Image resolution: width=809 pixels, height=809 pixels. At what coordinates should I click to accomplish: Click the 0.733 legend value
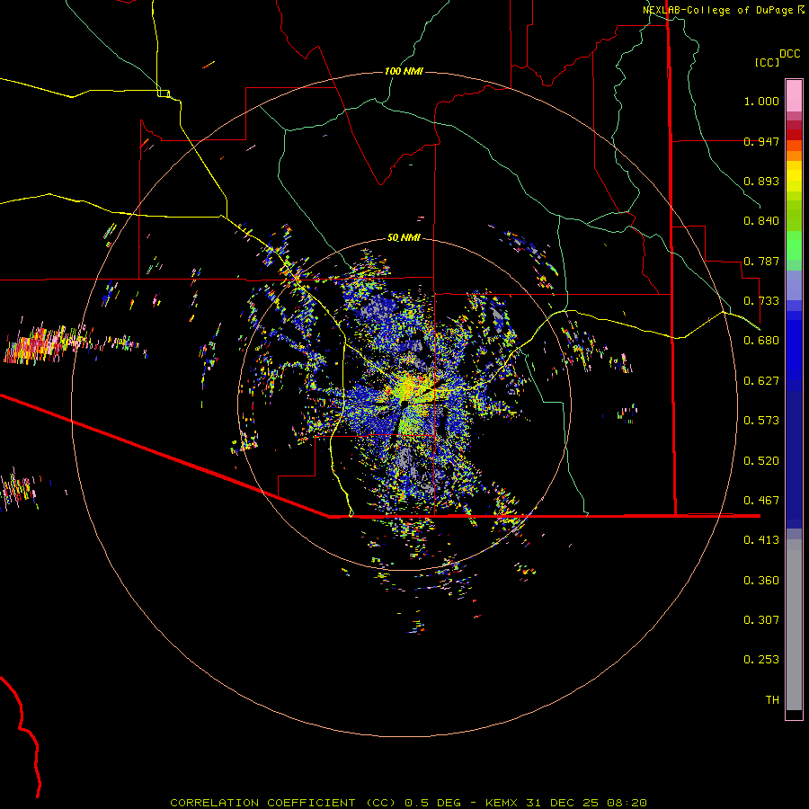761,301
